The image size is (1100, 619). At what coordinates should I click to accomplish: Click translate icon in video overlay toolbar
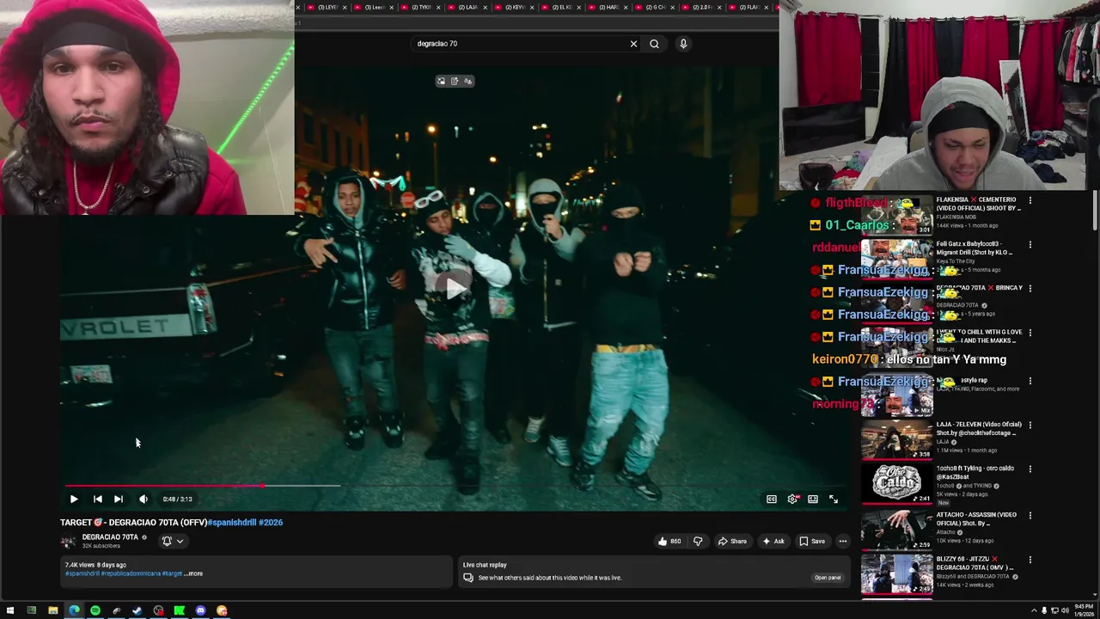467,81
